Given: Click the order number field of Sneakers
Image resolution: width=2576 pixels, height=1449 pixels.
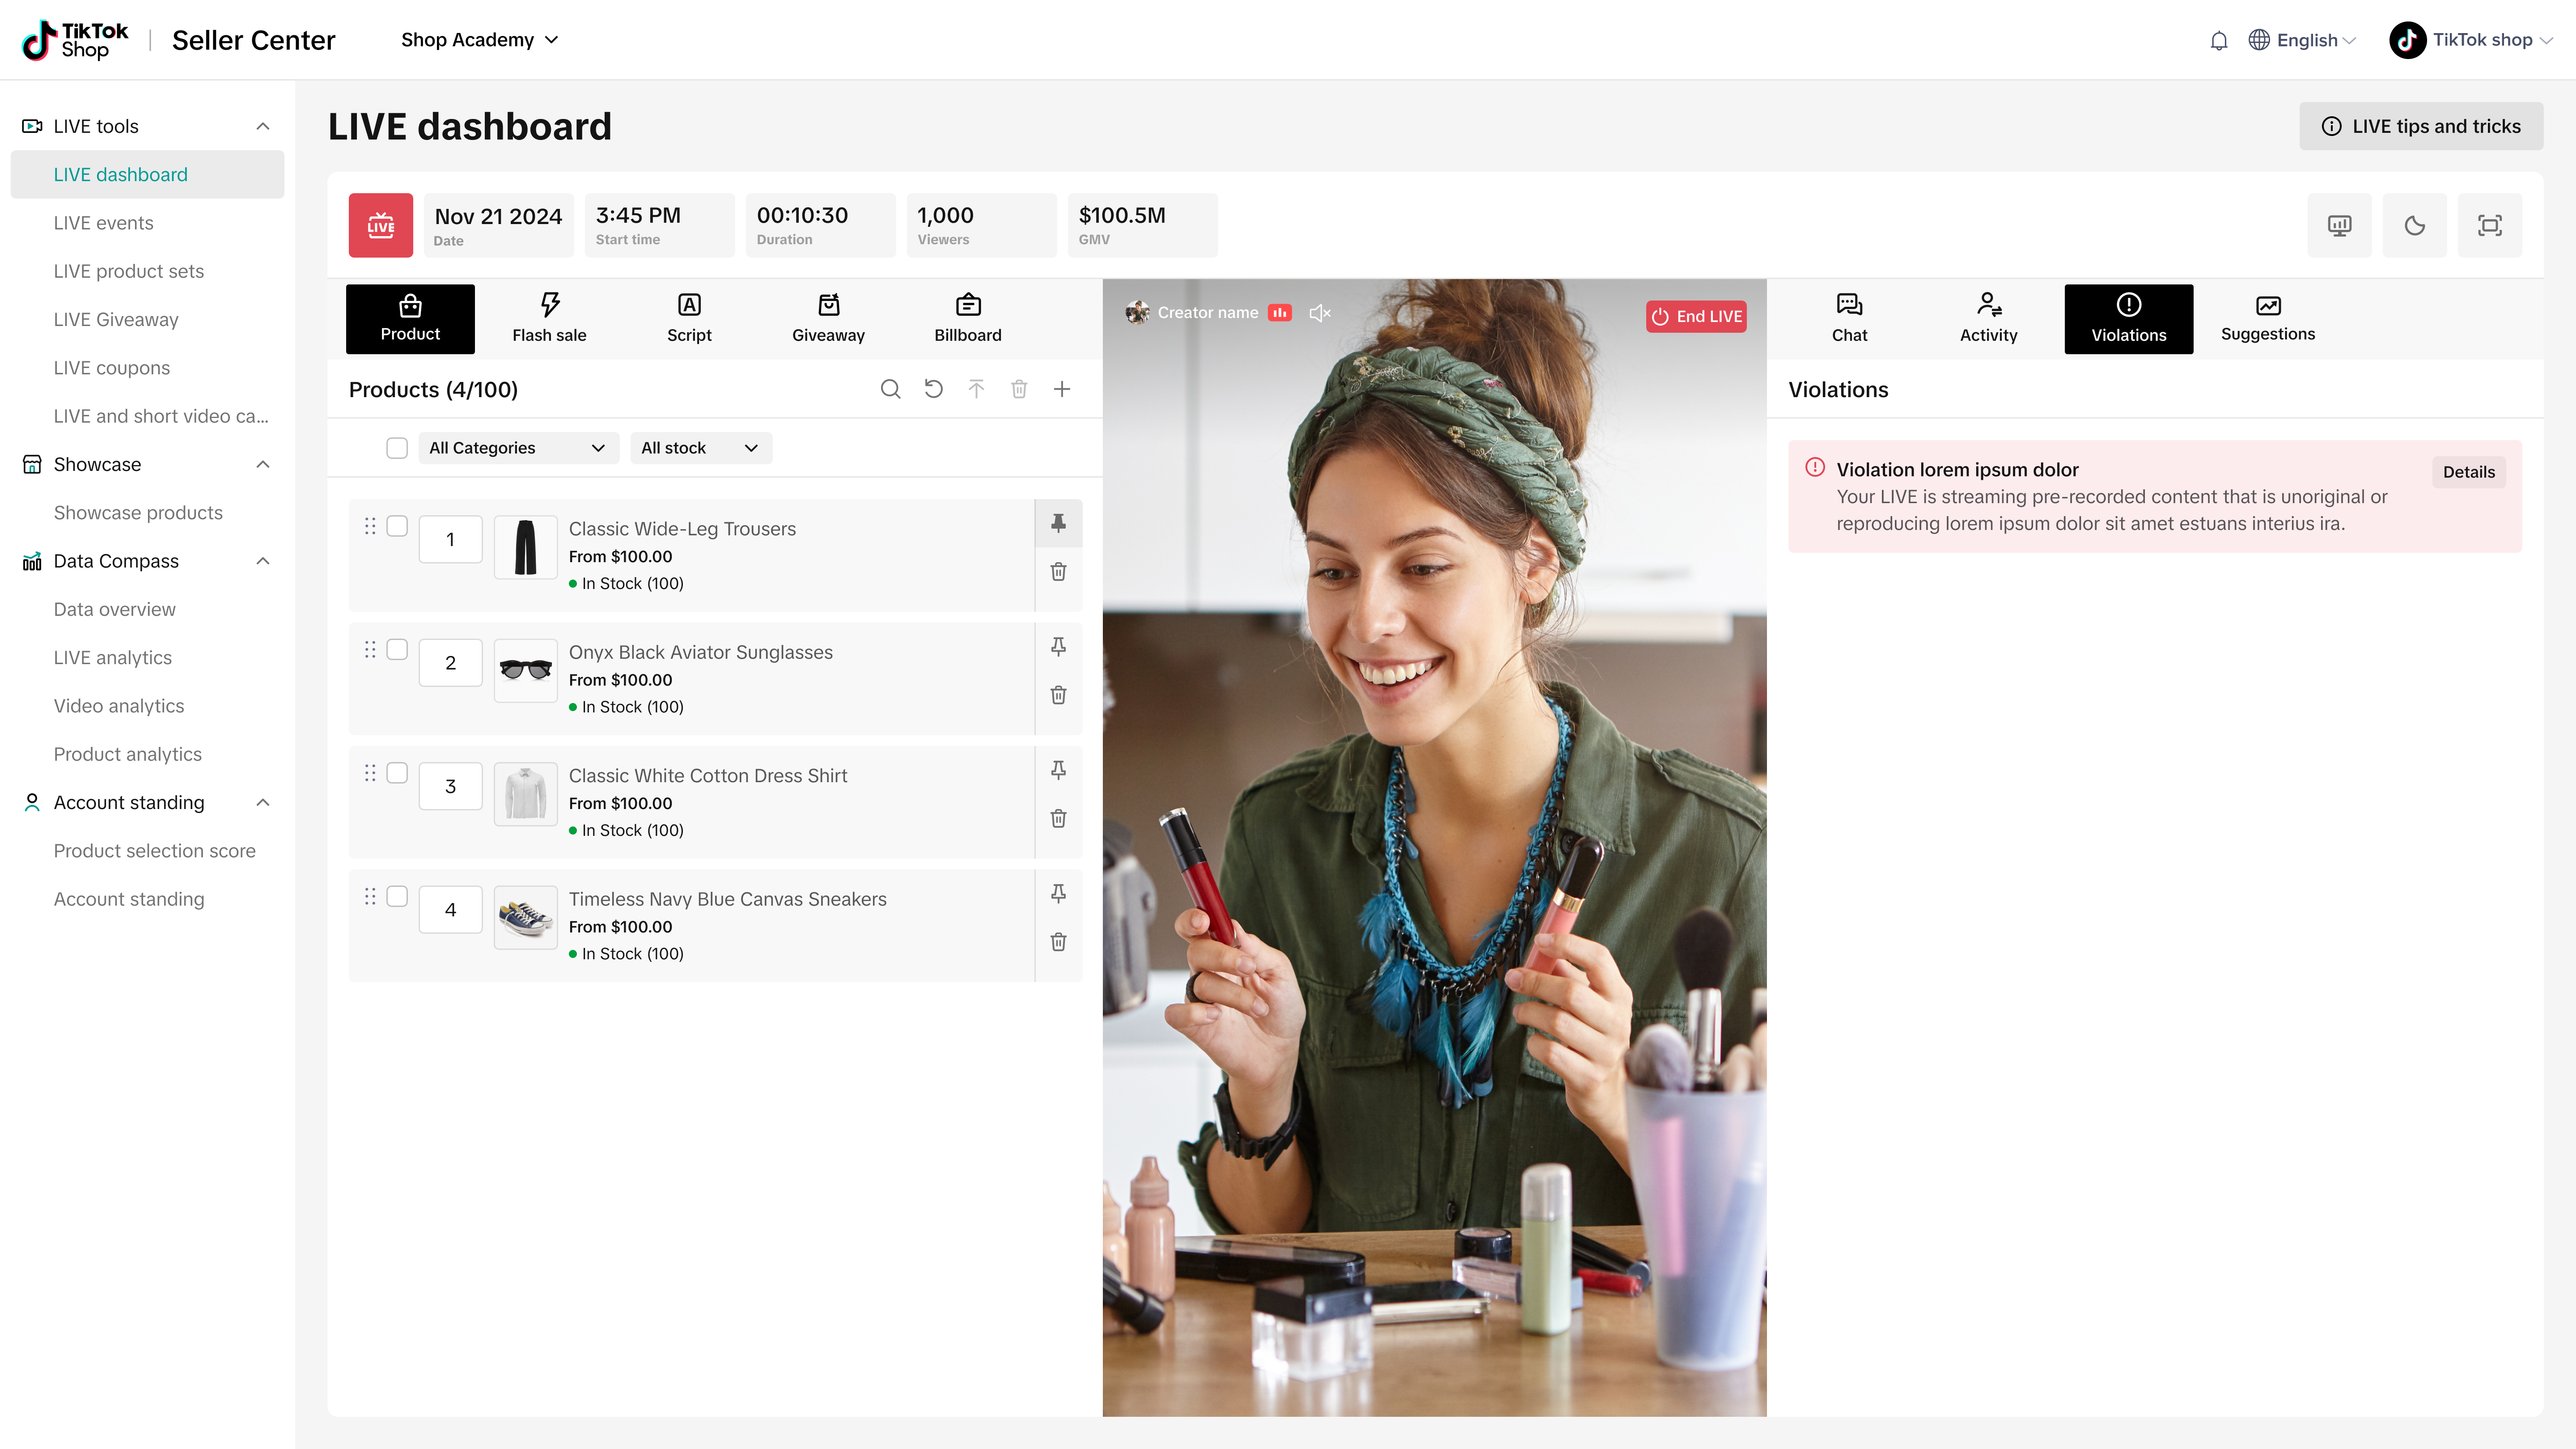Looking at the screenshot, I should (x=450, y=910).
